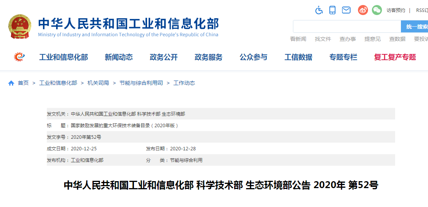Navigate to 机关司局 in breadcrumb
This screenshot has width=428, height=207.
click(98, 83)
